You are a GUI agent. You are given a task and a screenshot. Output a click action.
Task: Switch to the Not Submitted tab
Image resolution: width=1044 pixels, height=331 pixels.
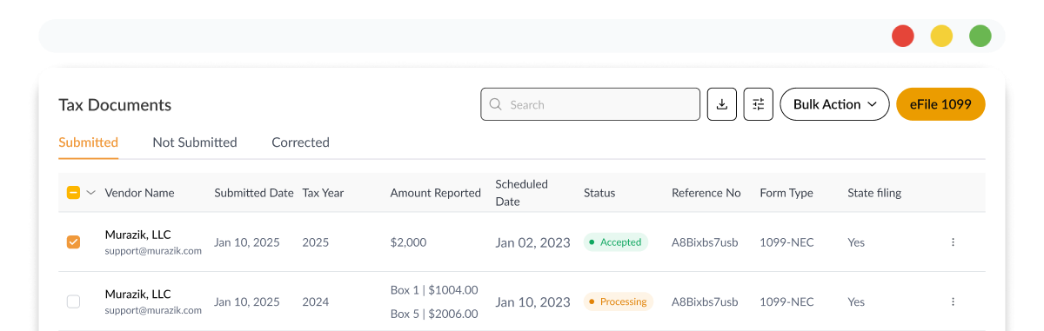click(195, 142)
